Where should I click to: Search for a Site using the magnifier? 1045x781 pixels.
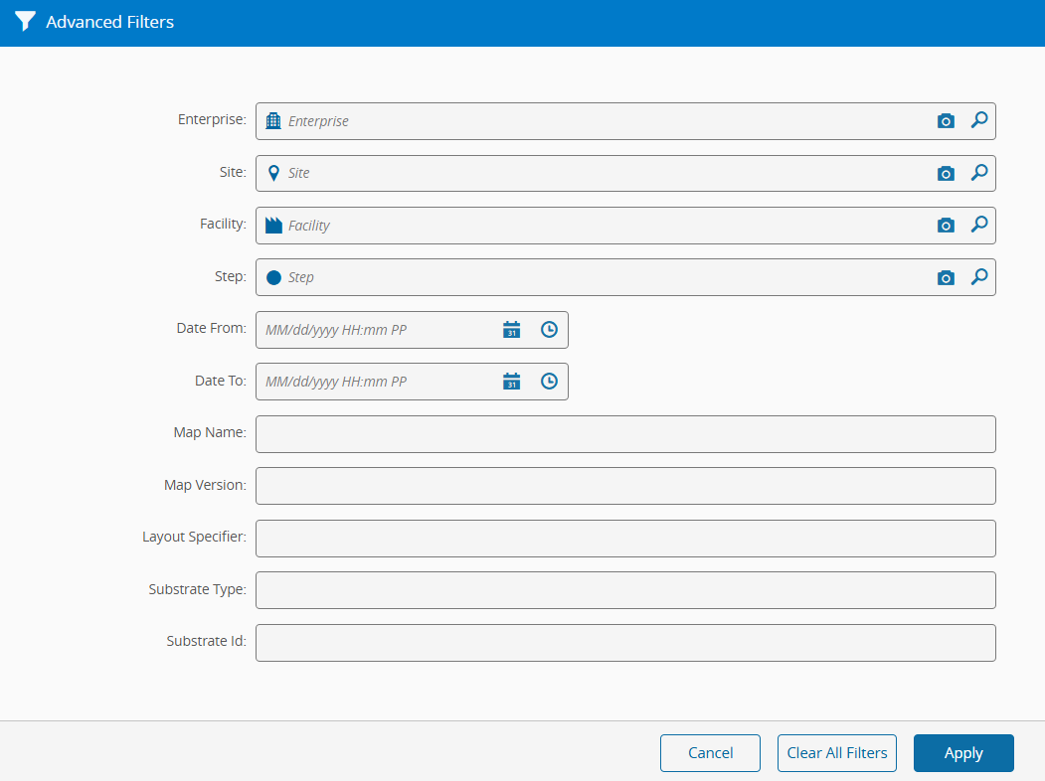pos(979,173)
